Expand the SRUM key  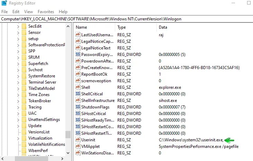click(x=18, y=58)
